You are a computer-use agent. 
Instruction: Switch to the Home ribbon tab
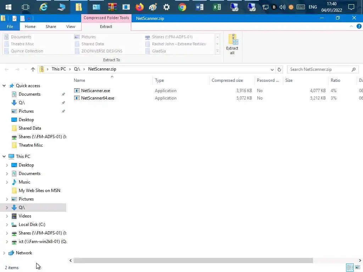30,27
